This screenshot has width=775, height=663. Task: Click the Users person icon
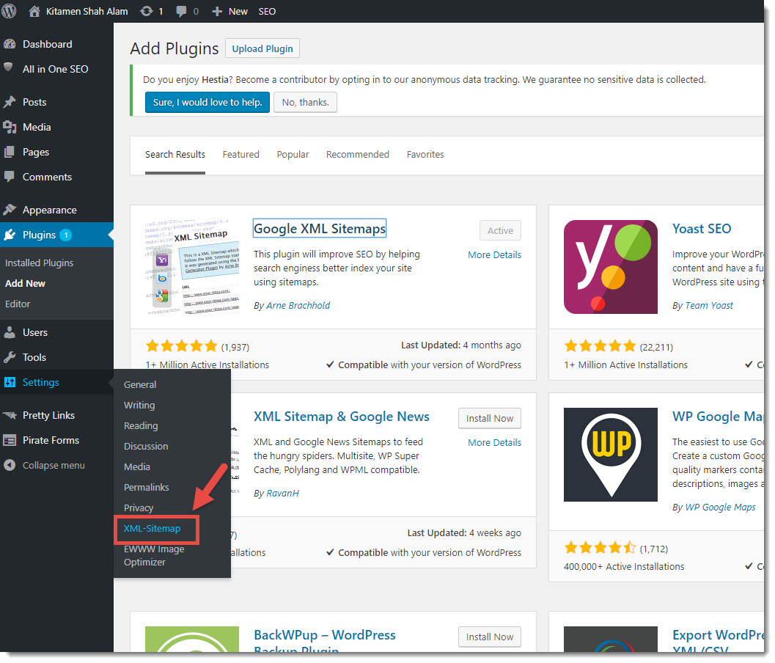click(10, 332)
